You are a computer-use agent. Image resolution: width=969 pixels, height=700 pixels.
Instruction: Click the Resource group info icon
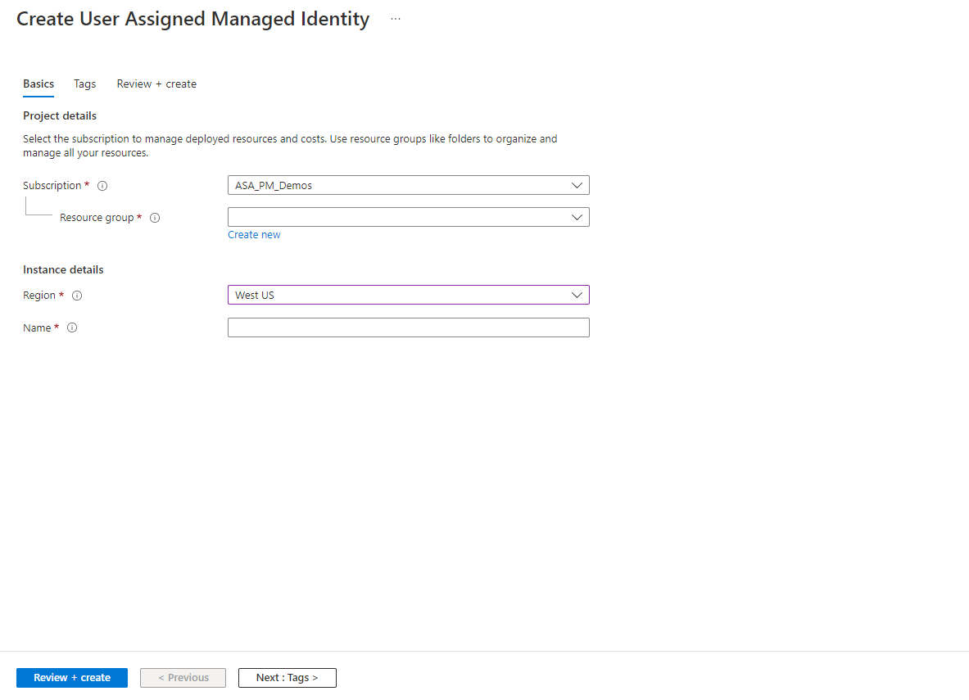point(155,217)
